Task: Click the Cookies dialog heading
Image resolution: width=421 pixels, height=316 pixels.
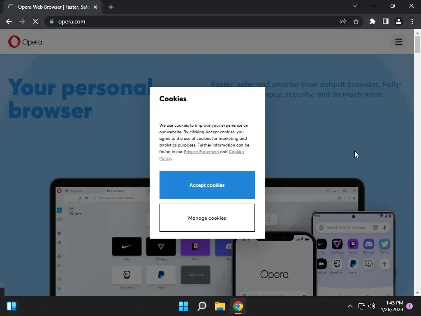Action: [x=173, y=99]
